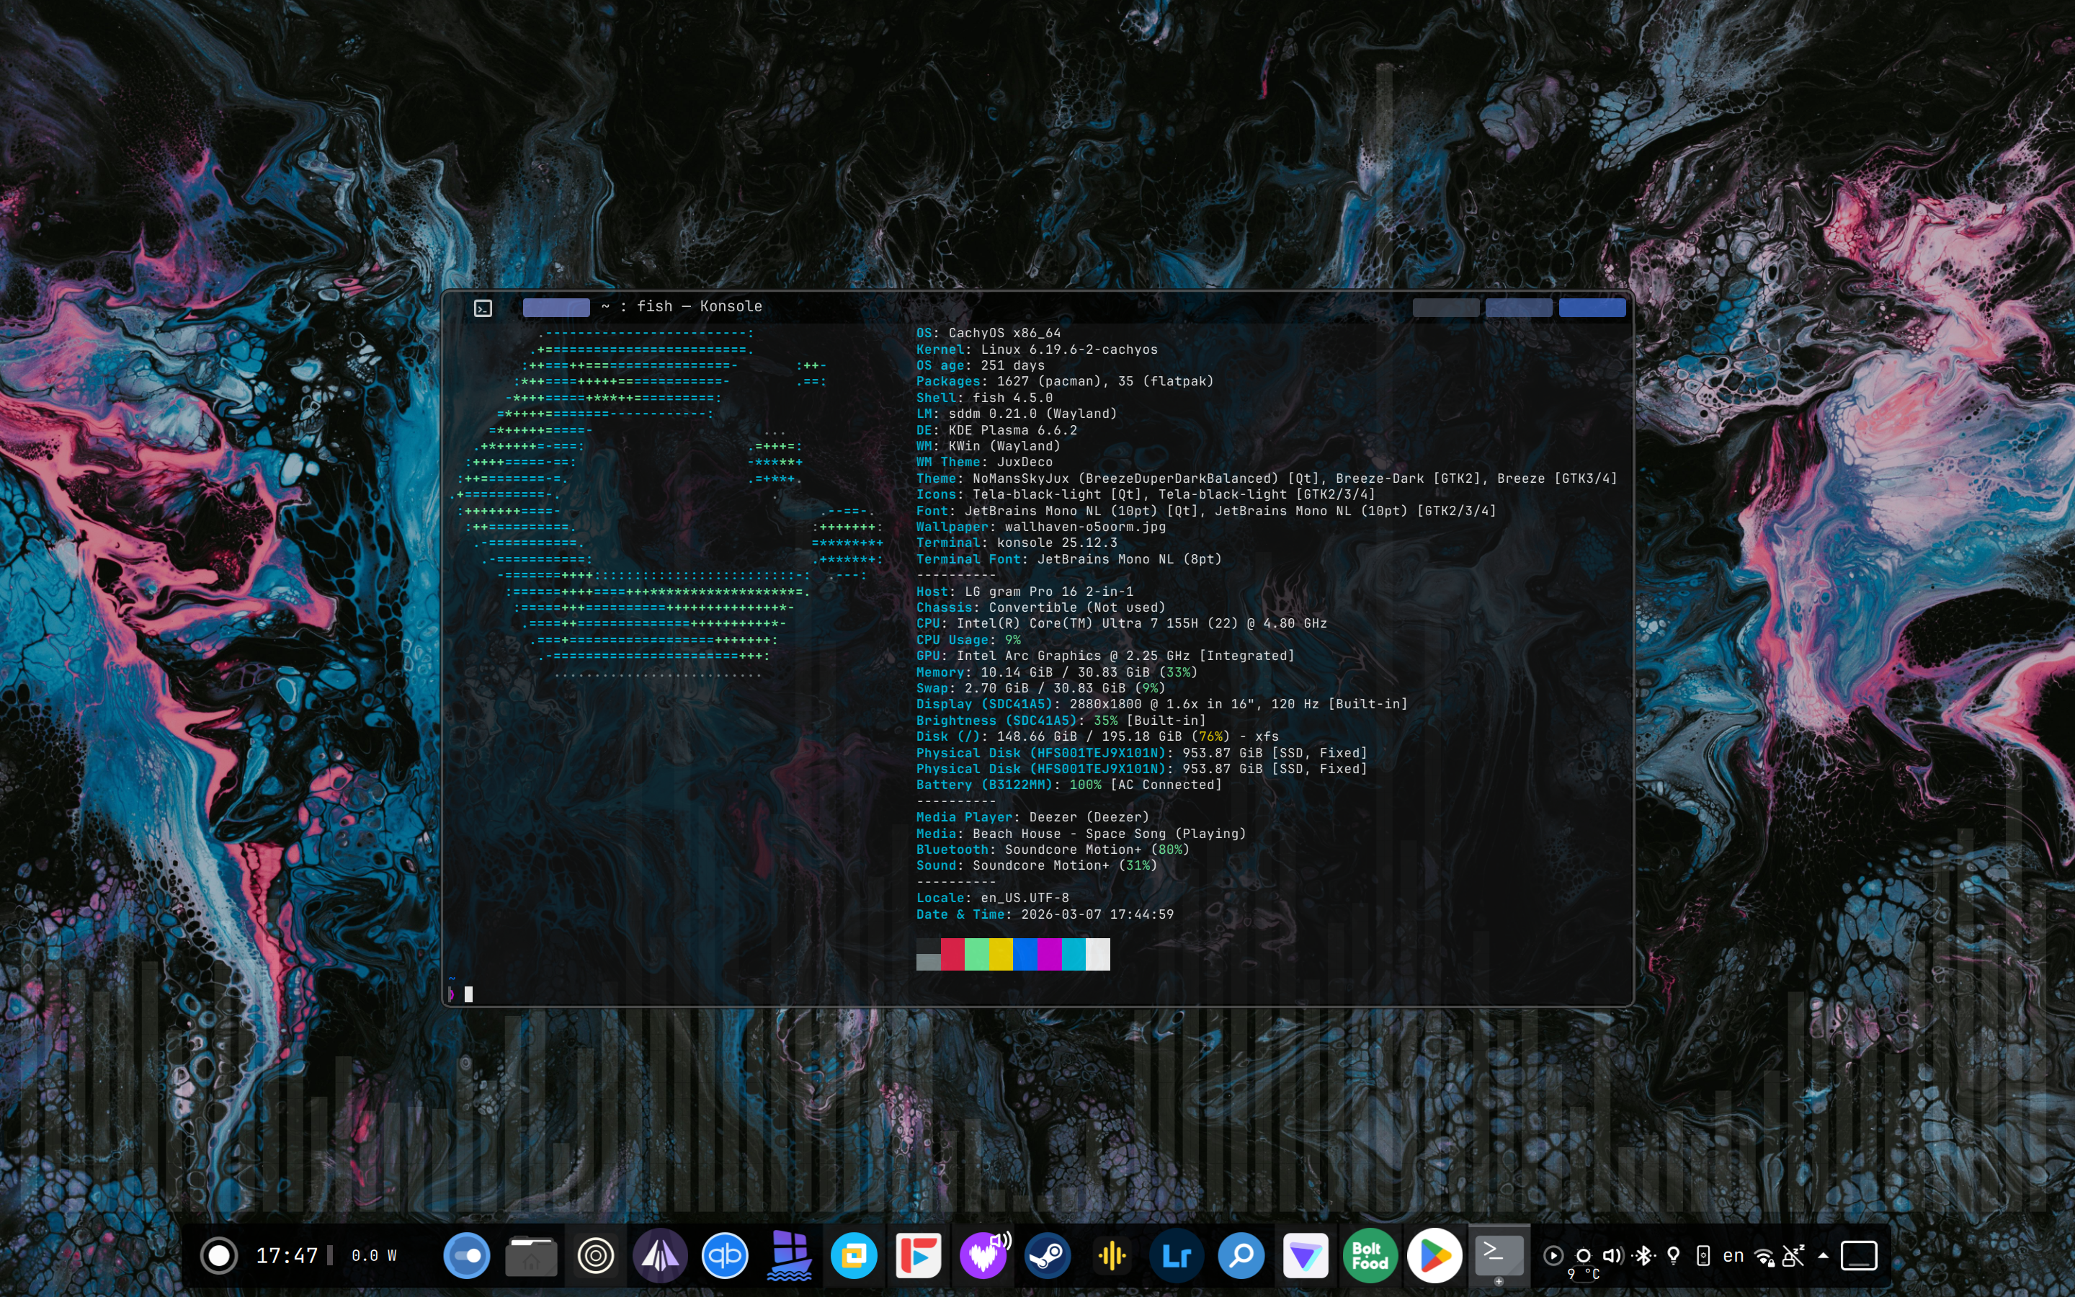
Task: Open Adobe Lightroom from the dock
Action: pyautogui.click(x=1177, y=1256)
